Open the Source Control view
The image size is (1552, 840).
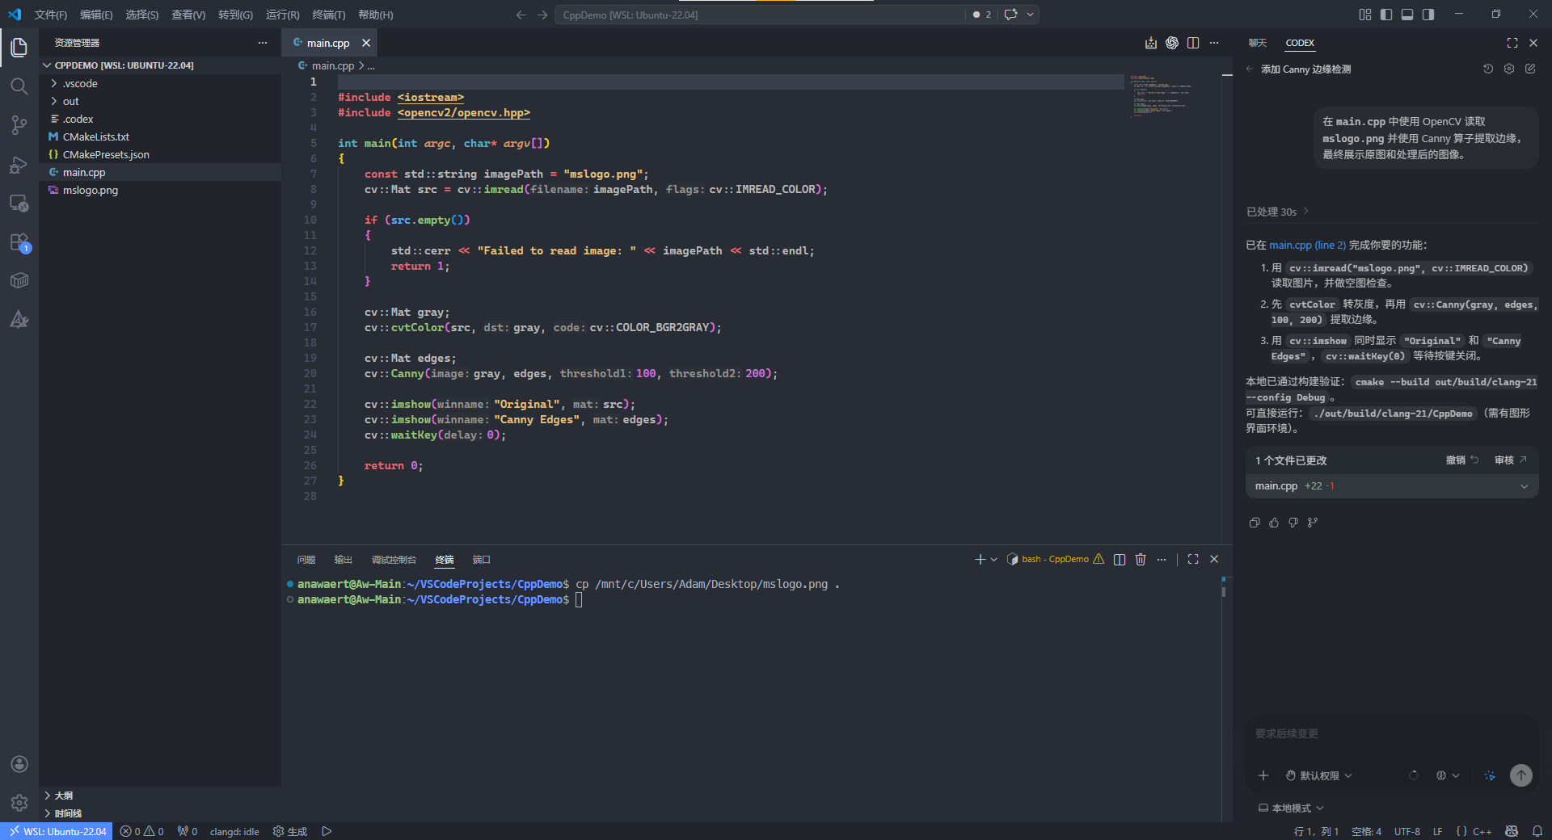coord(19,125)
